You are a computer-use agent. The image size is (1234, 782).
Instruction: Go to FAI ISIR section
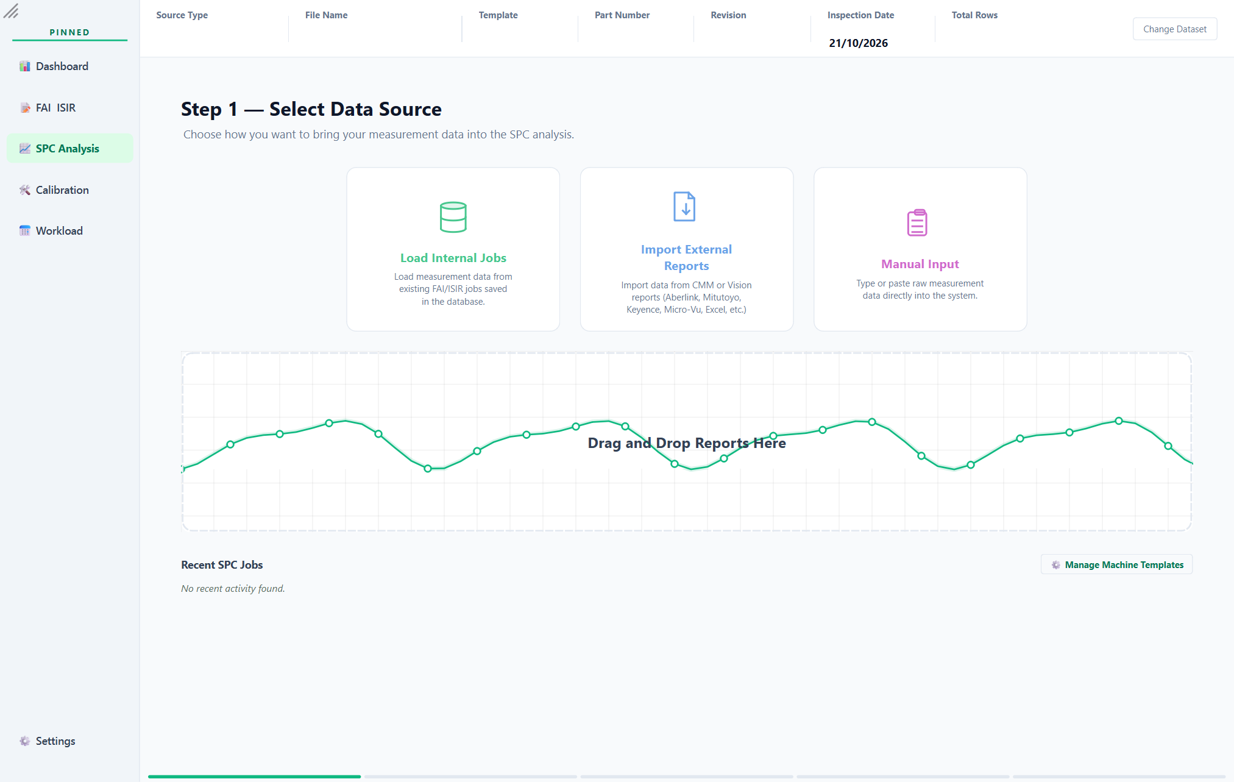tap(69, 108)
